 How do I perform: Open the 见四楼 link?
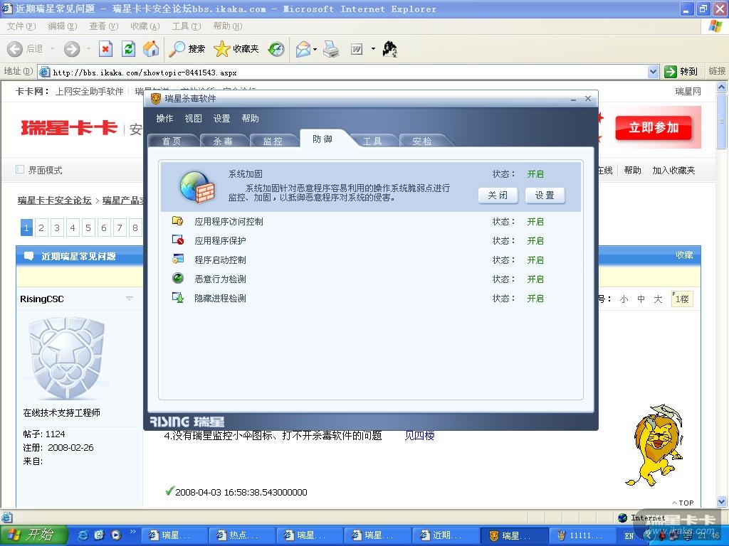419,436
